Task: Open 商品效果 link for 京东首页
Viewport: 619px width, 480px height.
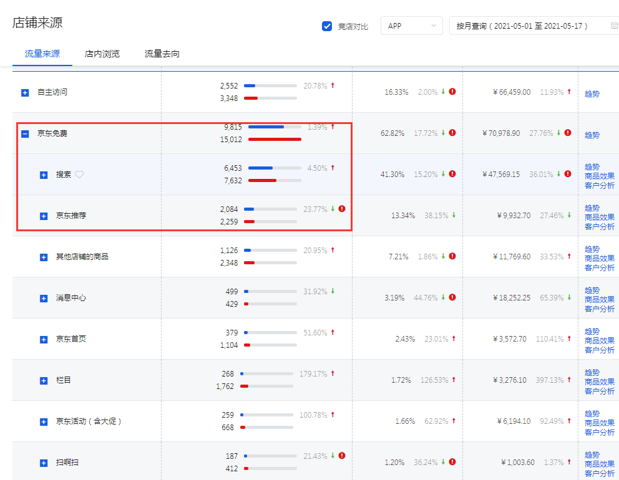Action: [600, 341]
